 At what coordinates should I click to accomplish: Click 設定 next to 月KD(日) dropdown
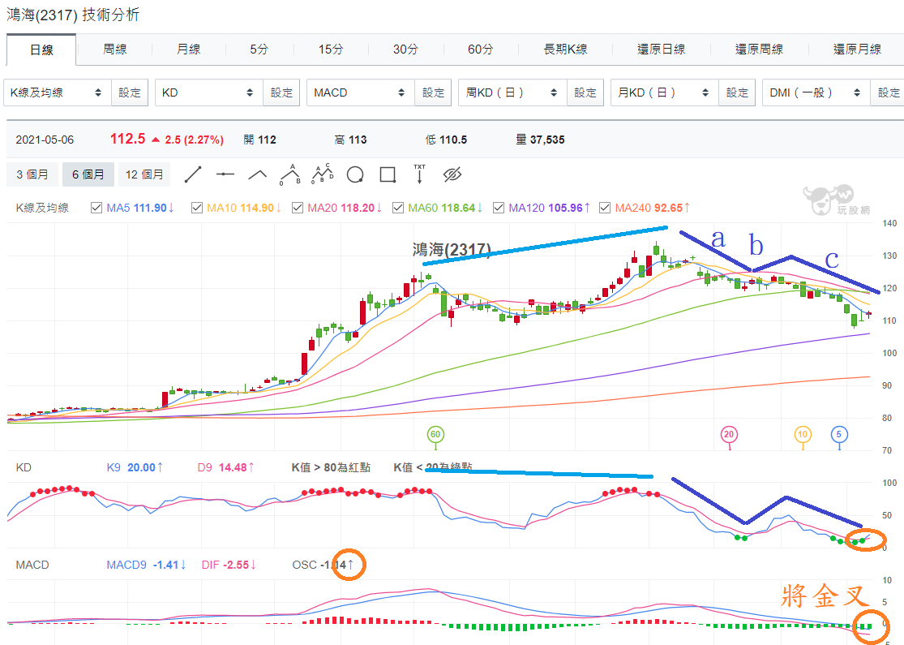click(x=737, y=92)
